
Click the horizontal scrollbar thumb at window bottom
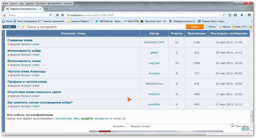pyautogui.click(x=106, y=134)
